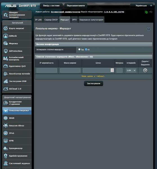Focus the Метрика input field
Viewport: 157px width, 169px height.
(120, 70)
